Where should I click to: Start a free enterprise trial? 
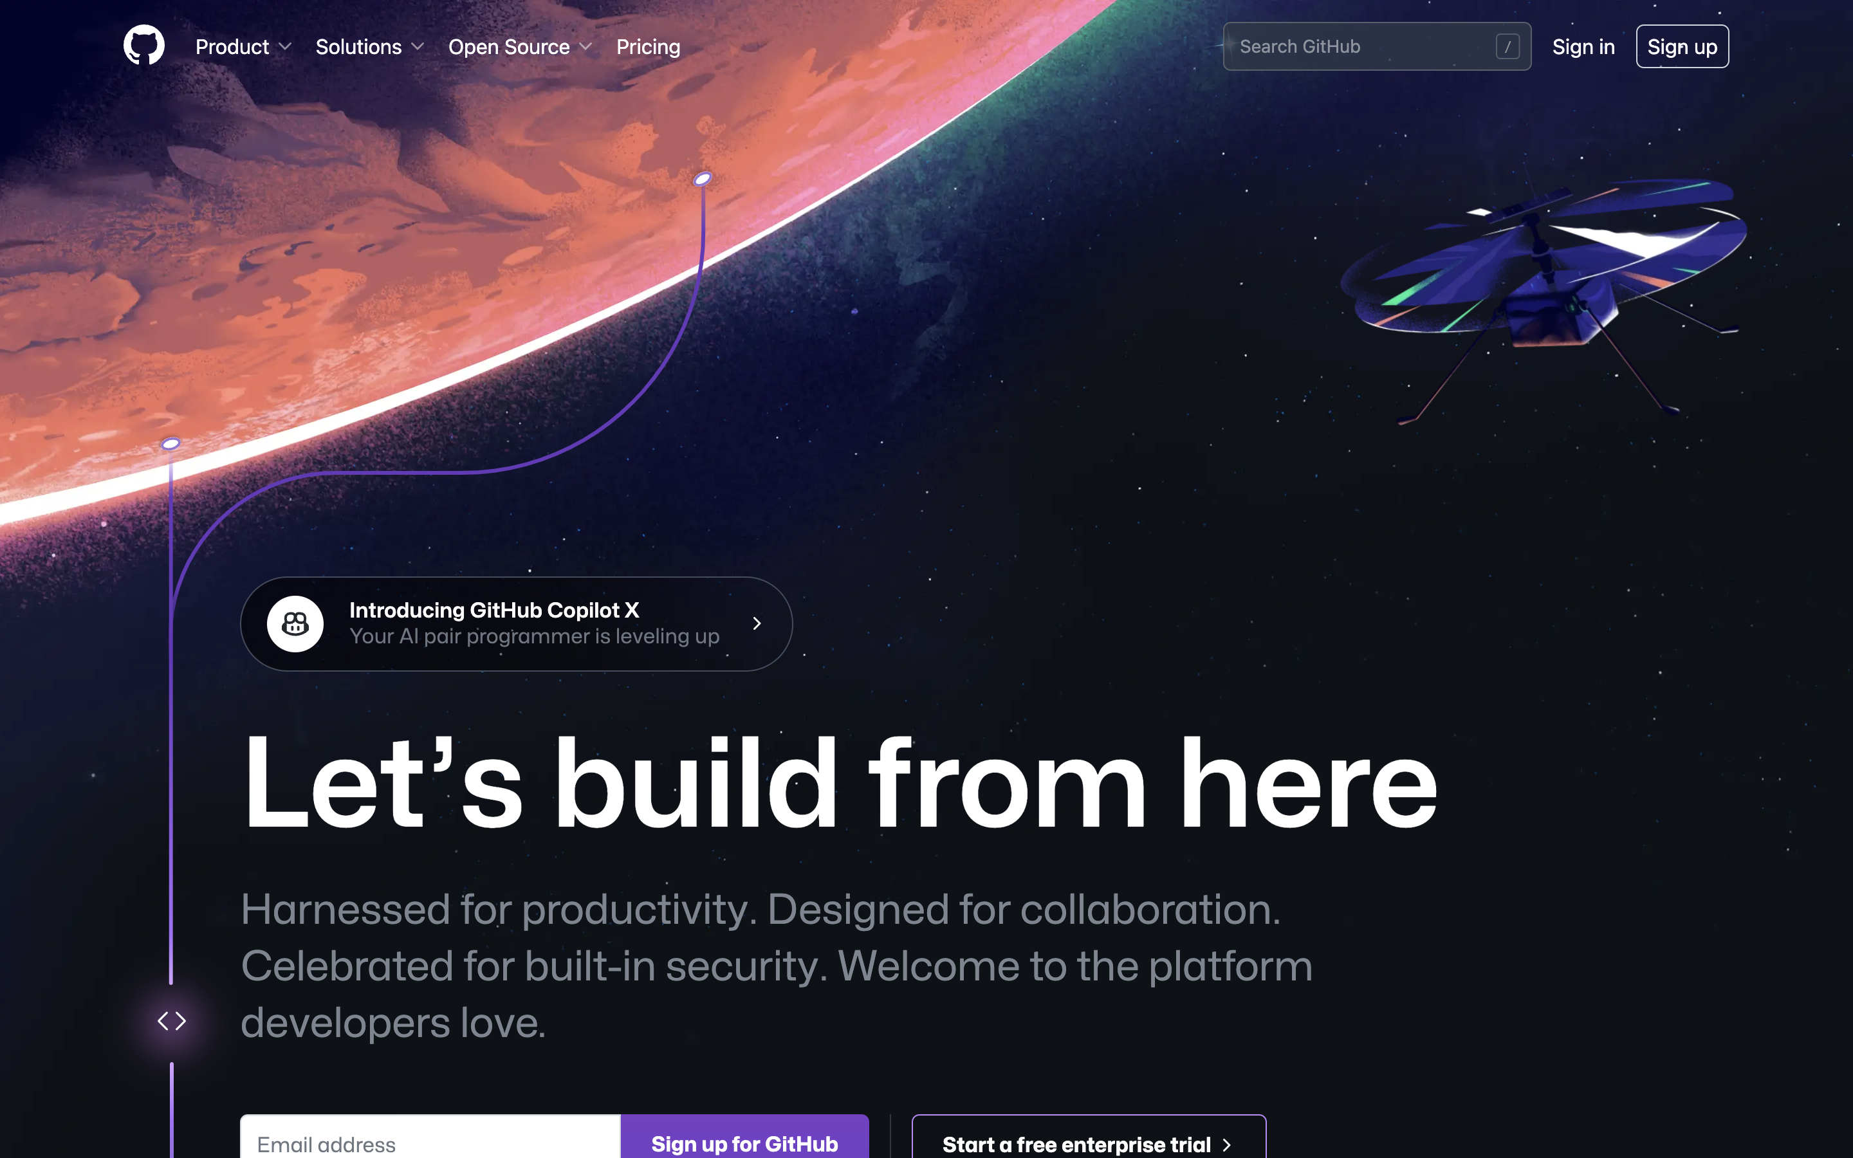coord(1089,1137)
